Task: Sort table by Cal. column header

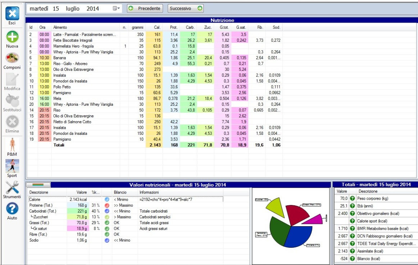Action: [x=157, y=27]
